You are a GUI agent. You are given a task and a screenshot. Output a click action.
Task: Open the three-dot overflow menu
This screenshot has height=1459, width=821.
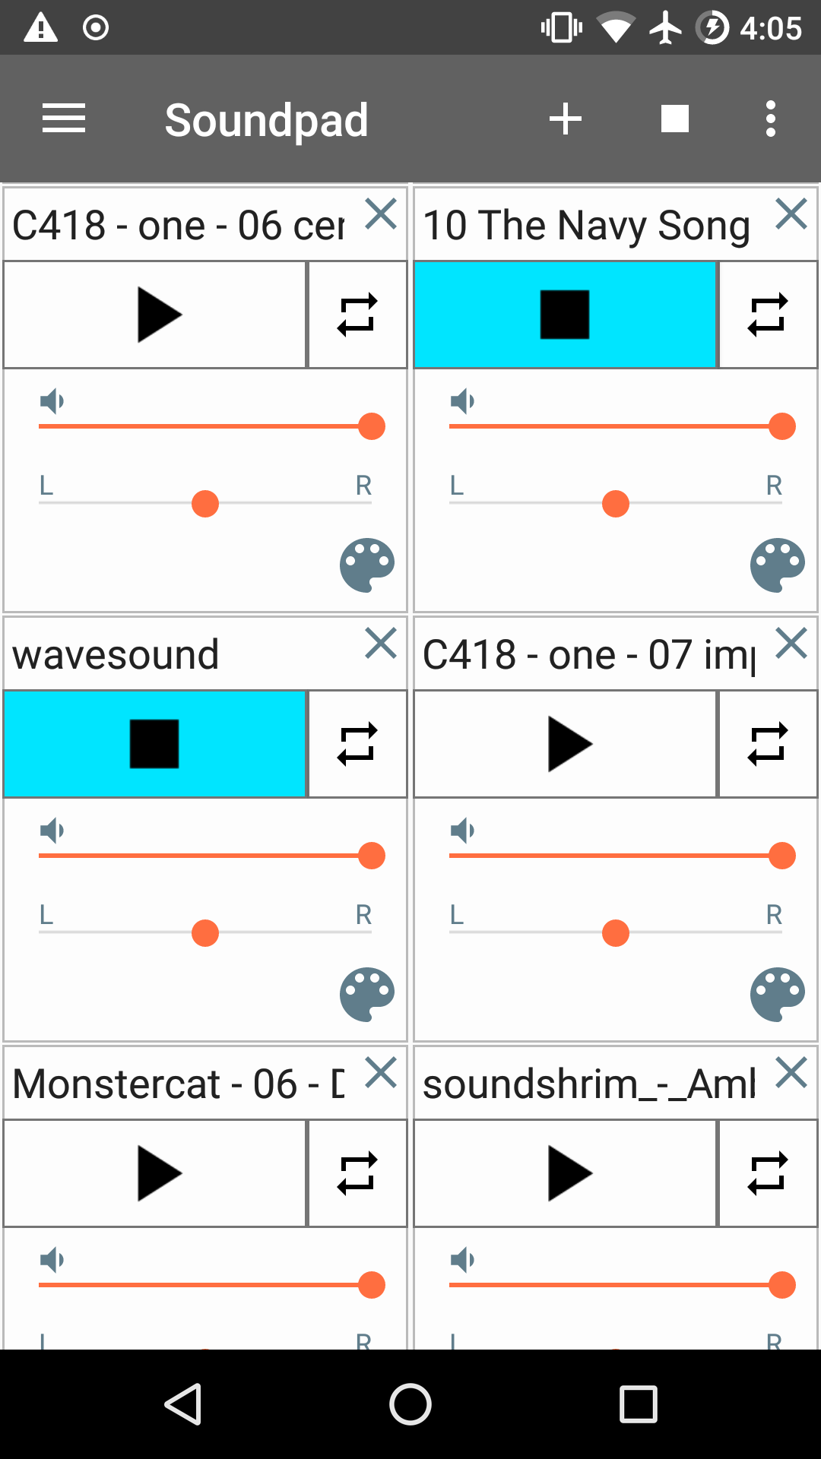click(x=771, y=119)
